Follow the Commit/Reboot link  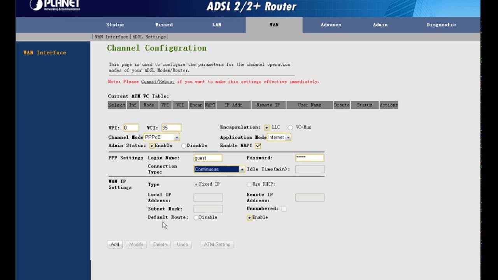point(158,82)
